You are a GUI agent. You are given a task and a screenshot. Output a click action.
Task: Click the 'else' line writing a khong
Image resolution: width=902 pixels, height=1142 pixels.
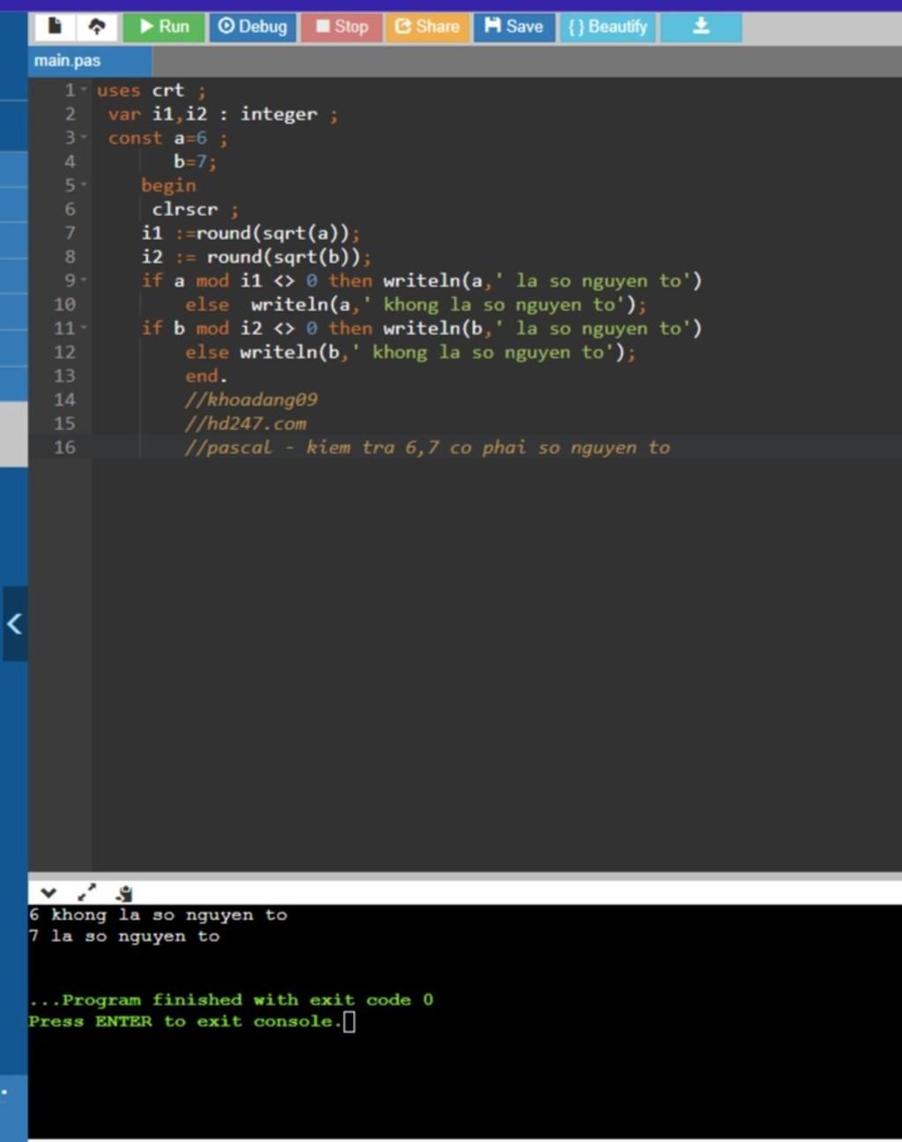click(x=416, y=305)
